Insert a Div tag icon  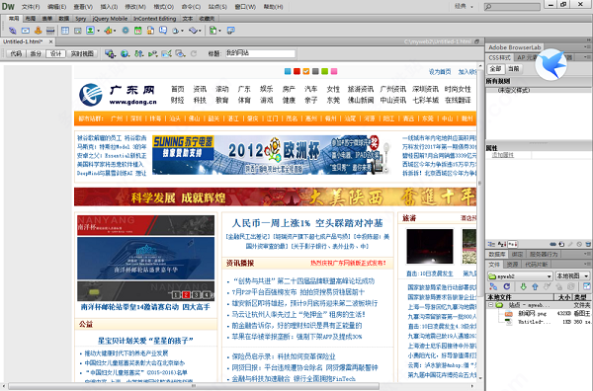click(x=77, y=31)
